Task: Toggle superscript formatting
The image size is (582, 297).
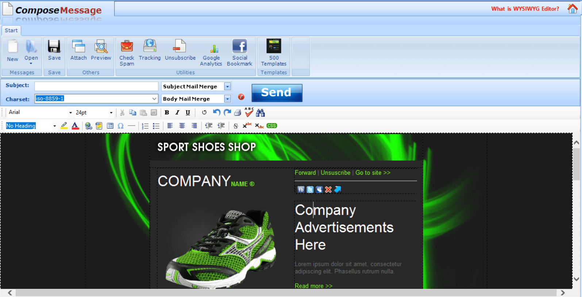Action: (x=247, y=125)
